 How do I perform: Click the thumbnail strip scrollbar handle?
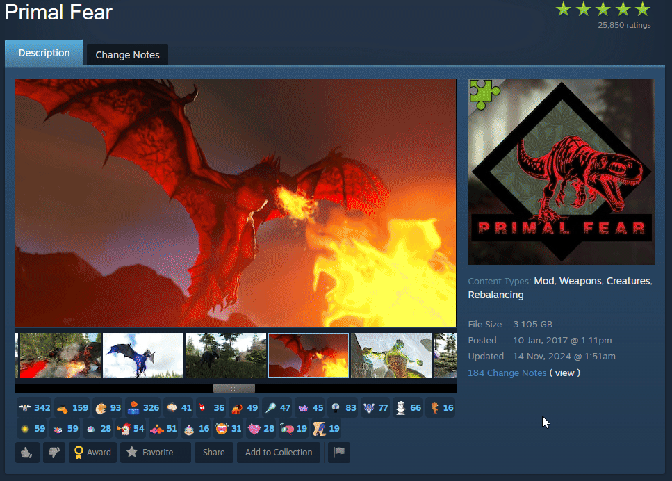click(x=234, y=388)
